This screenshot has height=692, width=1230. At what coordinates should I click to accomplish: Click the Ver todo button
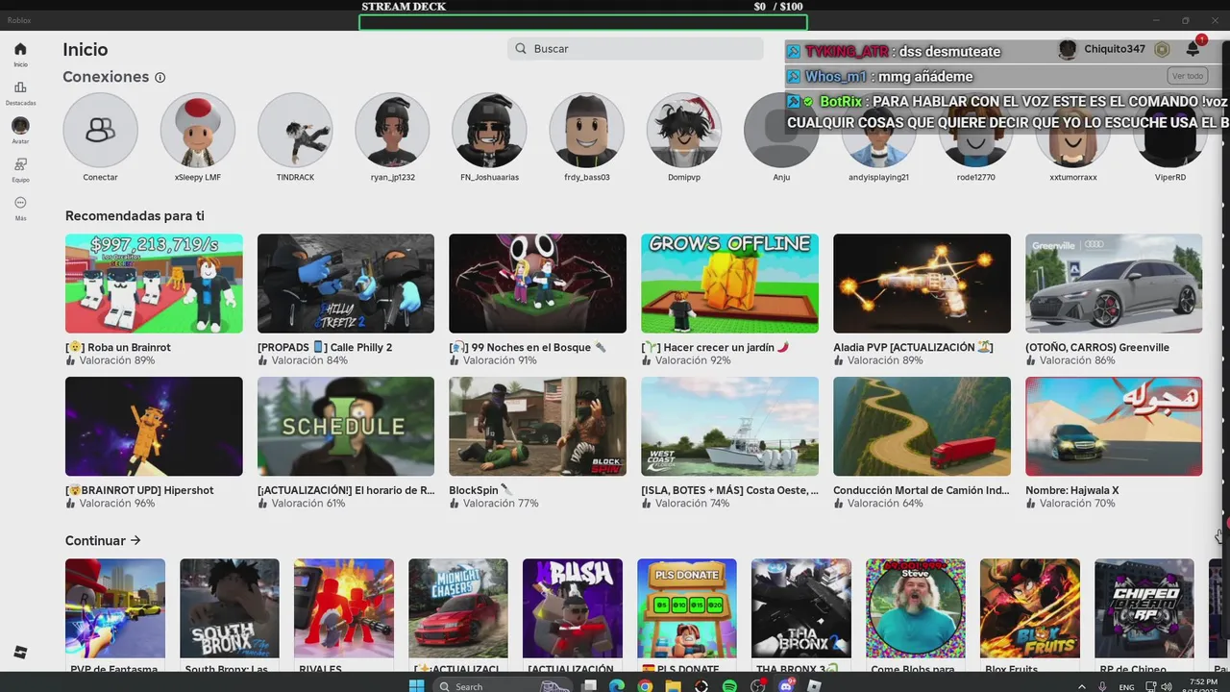(1188, 76)
